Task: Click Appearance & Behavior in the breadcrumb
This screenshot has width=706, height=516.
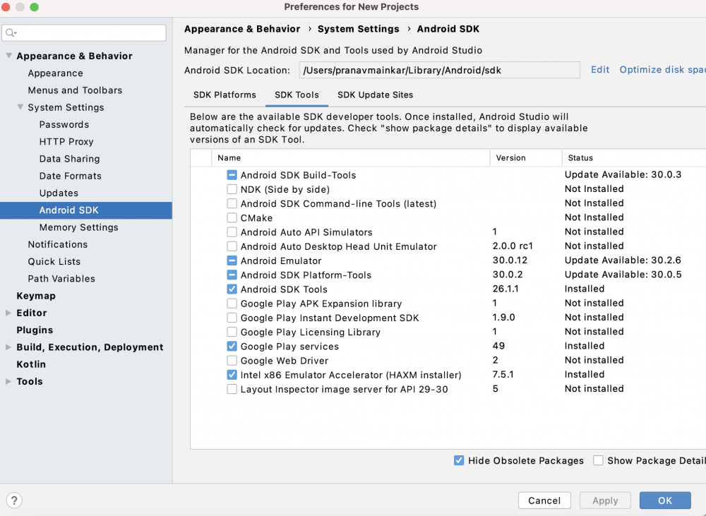Action: [x=242, y=29]
